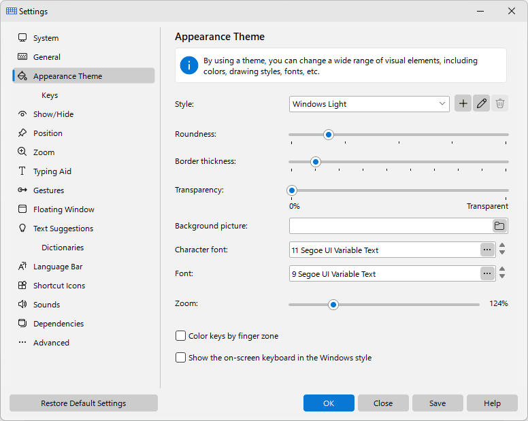
Task: Edit the style with the pencil button
Action: click(481, 103)
